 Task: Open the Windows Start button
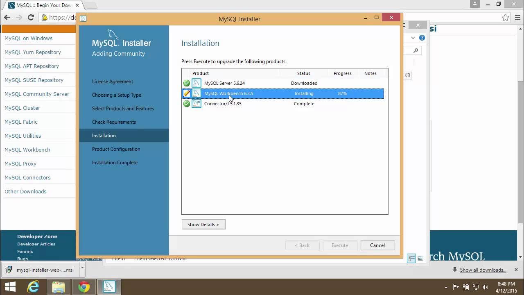click(10, 287)
